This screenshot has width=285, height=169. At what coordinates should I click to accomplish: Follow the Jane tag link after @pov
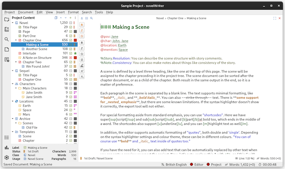pyautogui.click(x=115, y=36)
